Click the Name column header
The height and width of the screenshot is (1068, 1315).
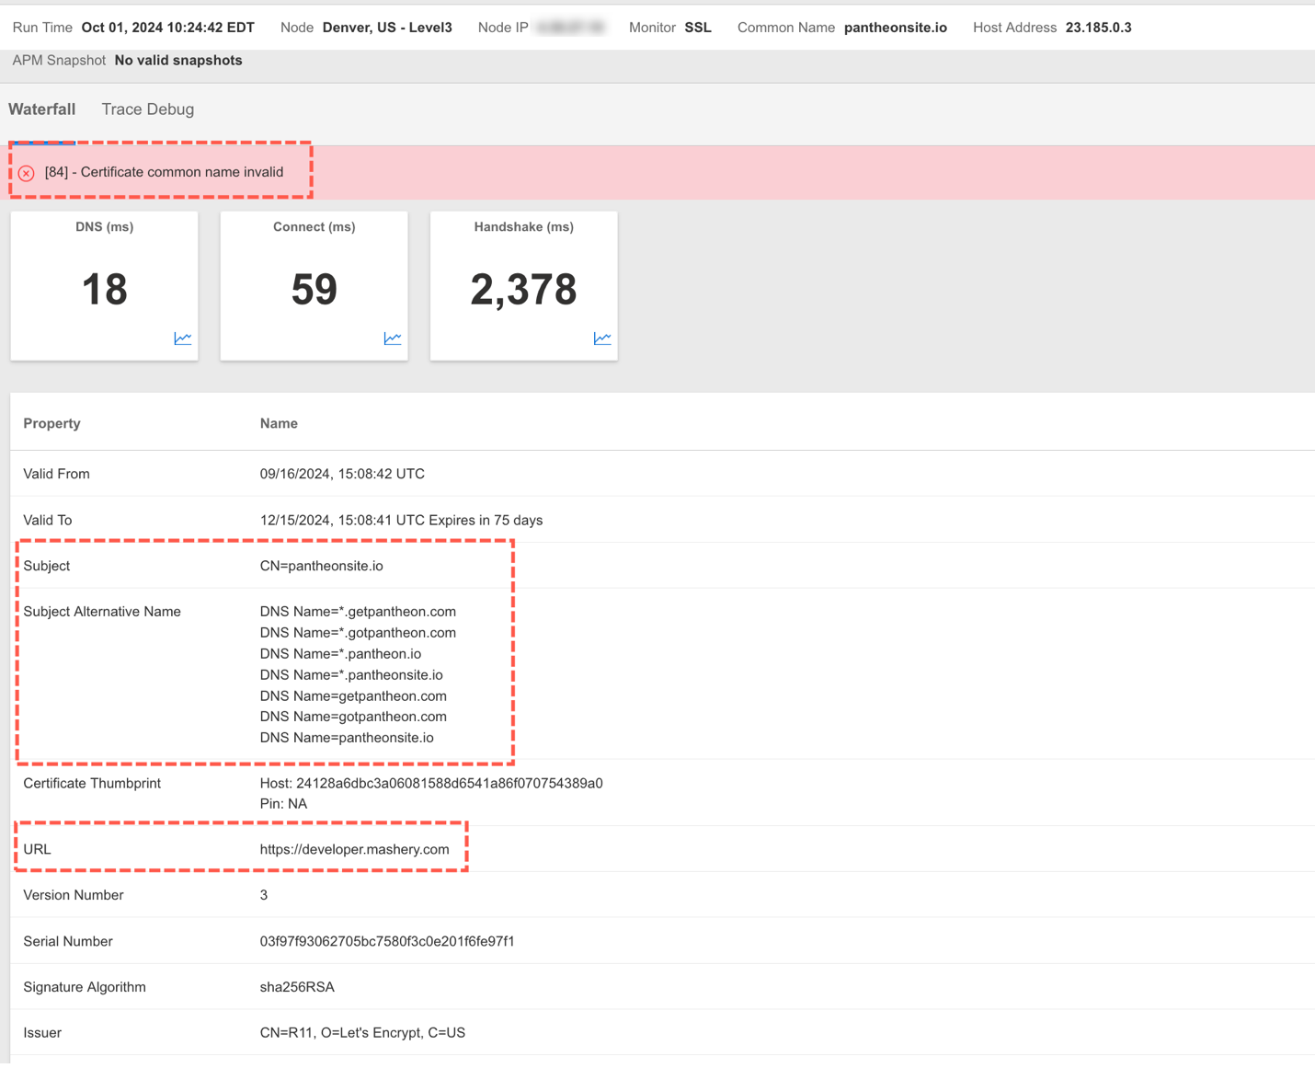click(279, 423)
